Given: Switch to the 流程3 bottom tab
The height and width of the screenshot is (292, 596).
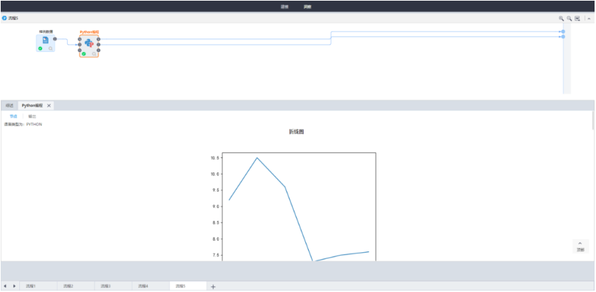Looking at the screenshot, I should pyautogui.click(x=105, y=286).
